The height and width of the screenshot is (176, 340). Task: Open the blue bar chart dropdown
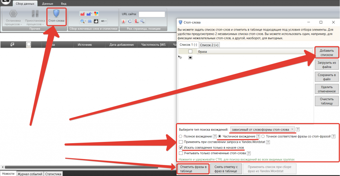[x=89, y=14]
